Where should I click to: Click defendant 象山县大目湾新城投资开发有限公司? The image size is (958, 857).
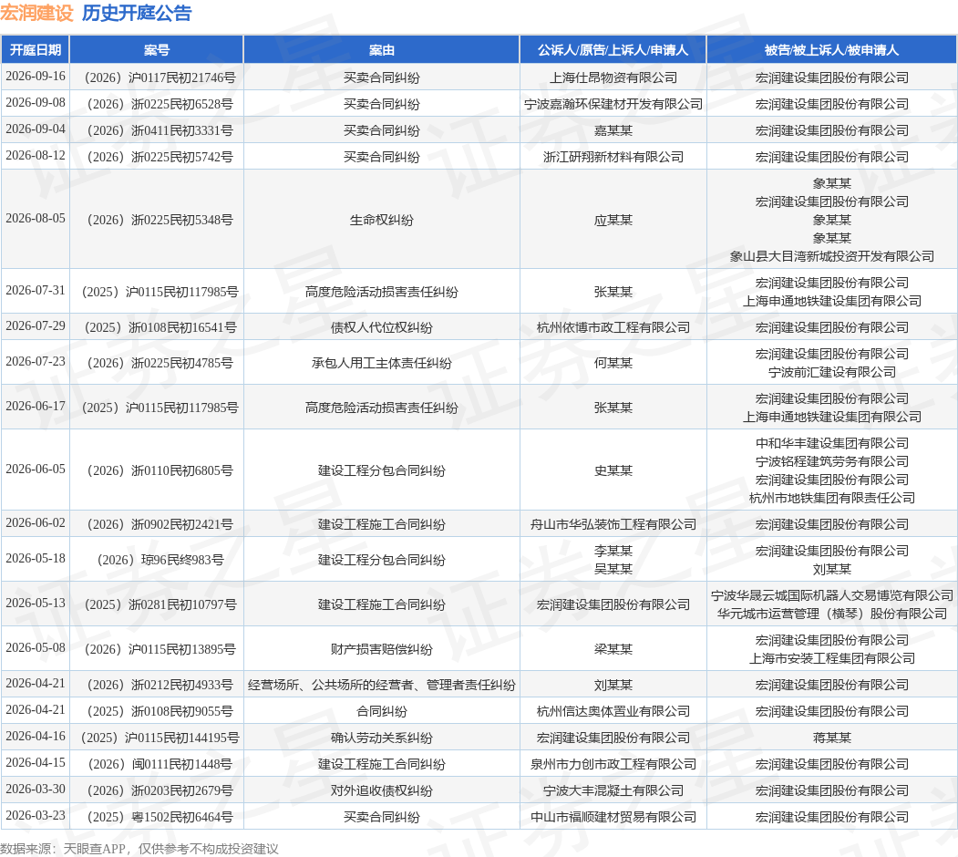(831, 256)
